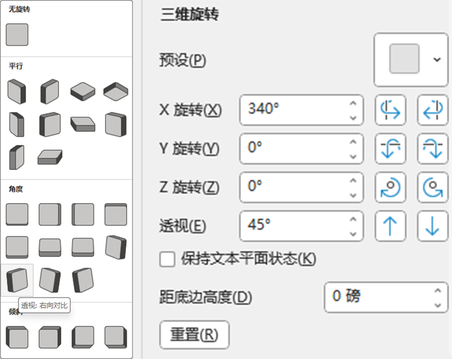
Task: Decrease Y 旋转 value with down spinner
Action: click(353, 156)
